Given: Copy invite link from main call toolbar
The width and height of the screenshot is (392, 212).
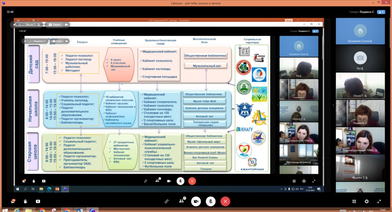Looking at the screenshot, I should [167, 201].
